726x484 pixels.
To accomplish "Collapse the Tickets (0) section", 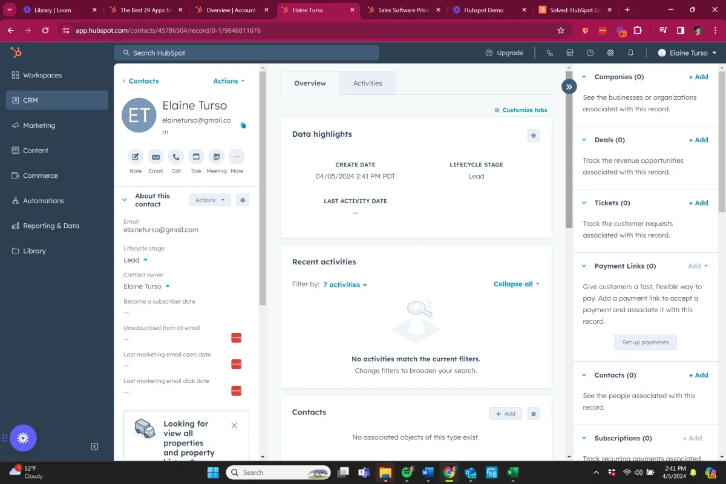I will pos(584,203).
